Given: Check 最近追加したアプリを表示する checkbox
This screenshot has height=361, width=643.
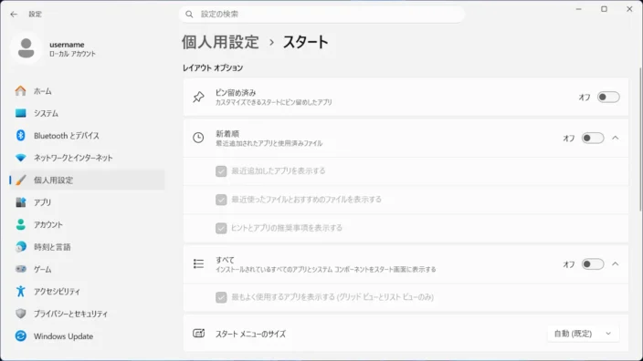Looking at the screenshot, I should point(221,171).
